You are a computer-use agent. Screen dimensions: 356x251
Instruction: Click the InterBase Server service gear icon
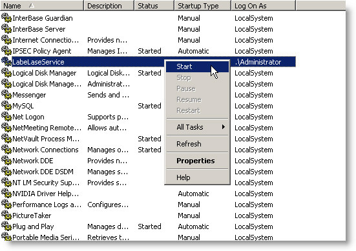(6, 29)
